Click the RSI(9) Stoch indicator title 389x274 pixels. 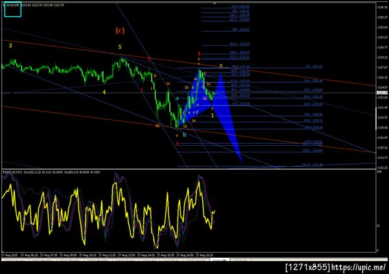[x=51, y=172]
